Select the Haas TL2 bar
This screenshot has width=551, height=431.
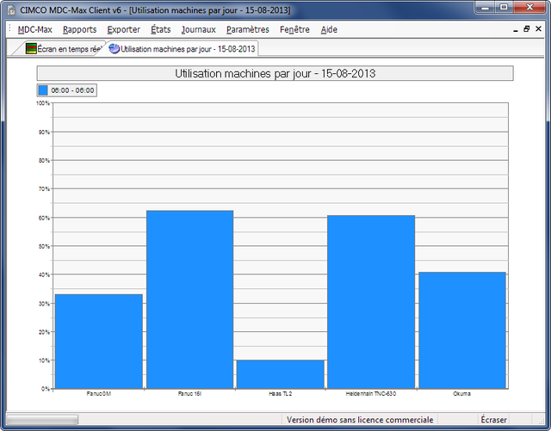281,374
